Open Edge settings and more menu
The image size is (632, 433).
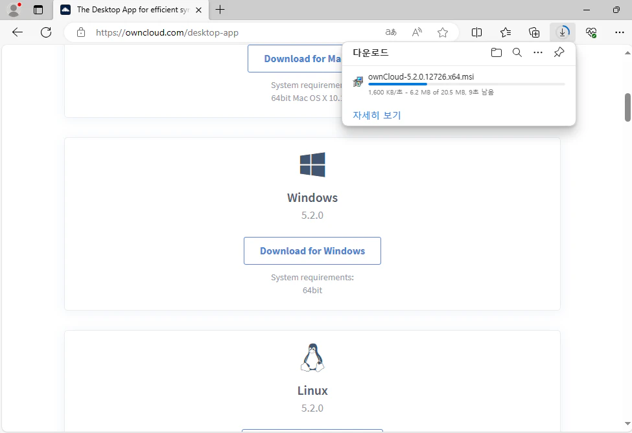click(620, 32)
